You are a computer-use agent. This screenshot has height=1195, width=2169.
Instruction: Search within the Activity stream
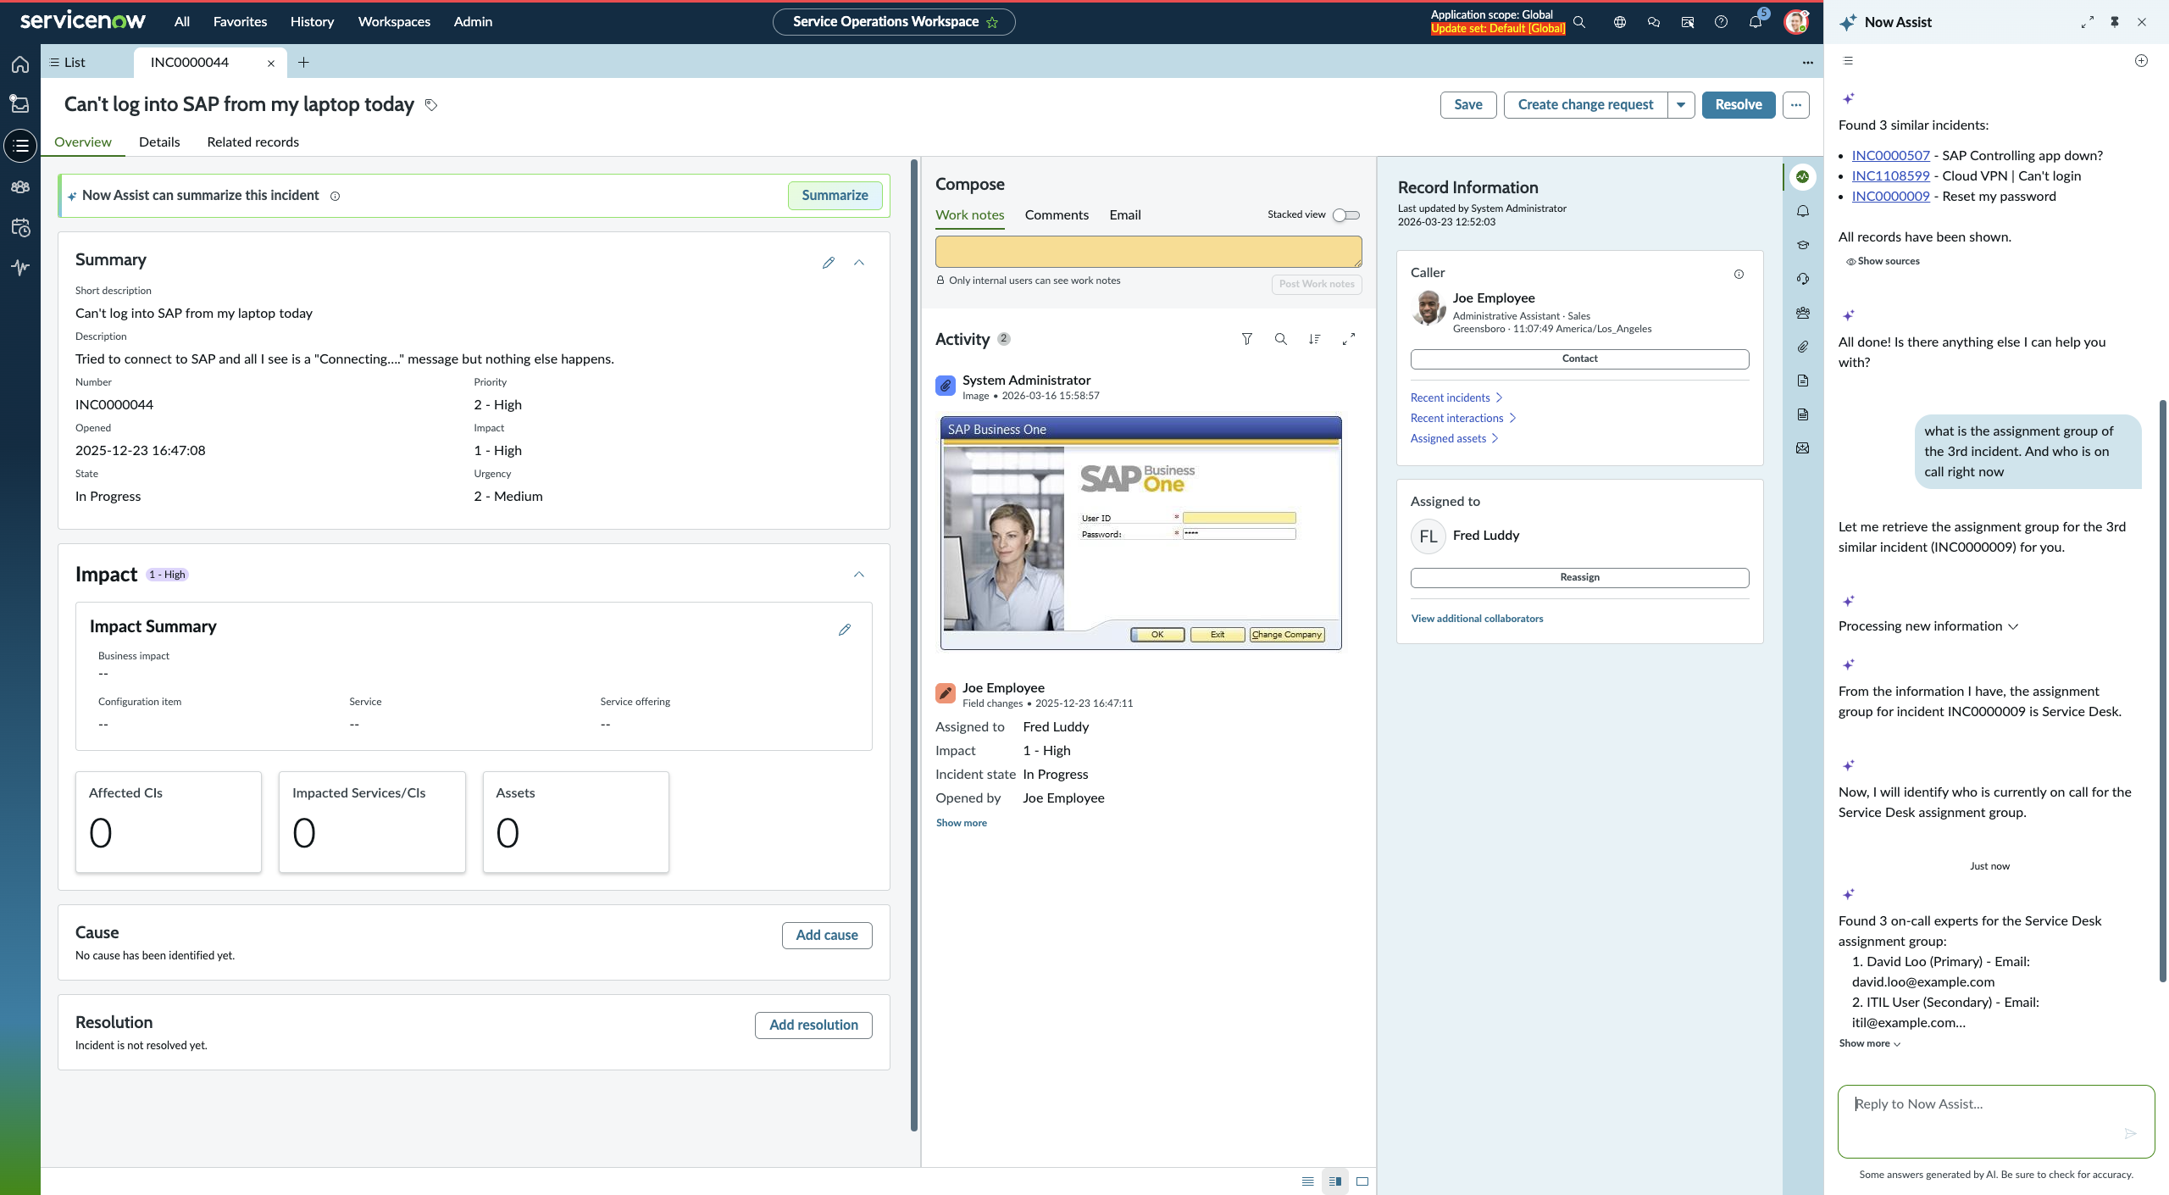coord(1281,339)
